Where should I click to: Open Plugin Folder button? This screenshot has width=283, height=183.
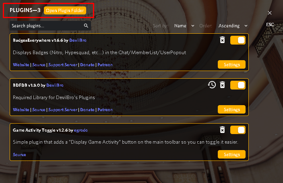click(x=65, y=10)
